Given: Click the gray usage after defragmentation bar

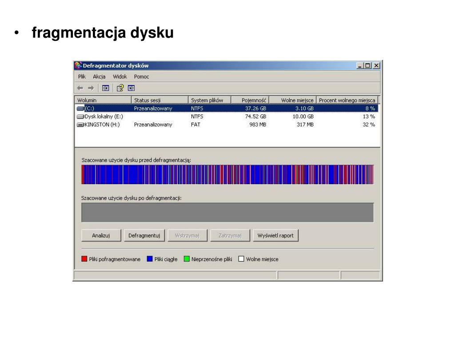Looking at the screenshot, I should (x=227, y=213).
